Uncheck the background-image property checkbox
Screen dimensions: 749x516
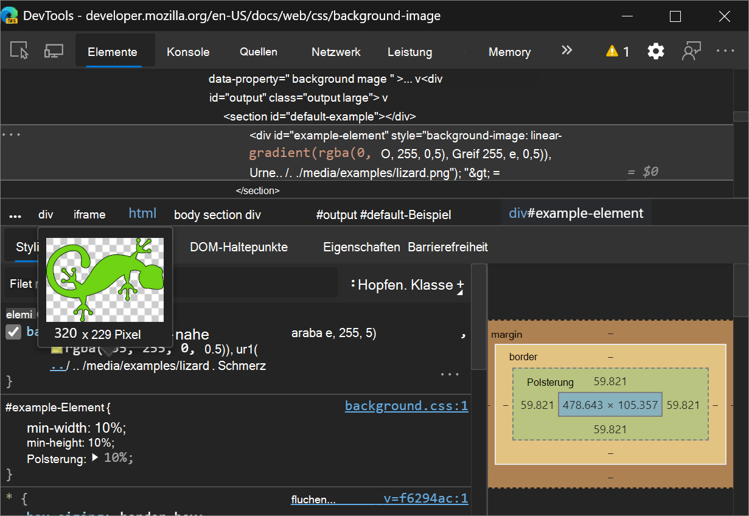pyautogui.click(x=13, y=332)
